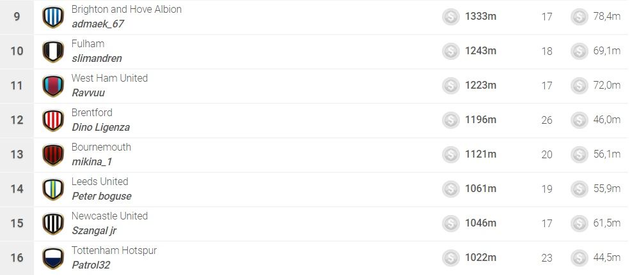Click the Brighton and Hove Albion club badge

(52, 17)
